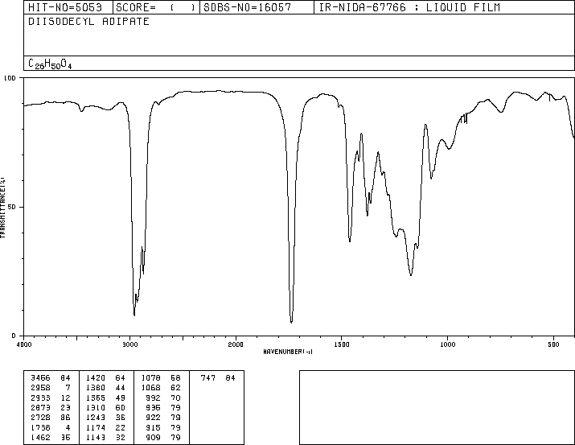The width and height of the screenshot is (575, 445).
Task: Click transmittance value 4 beside 1738
Action: (x=68, y=427)
